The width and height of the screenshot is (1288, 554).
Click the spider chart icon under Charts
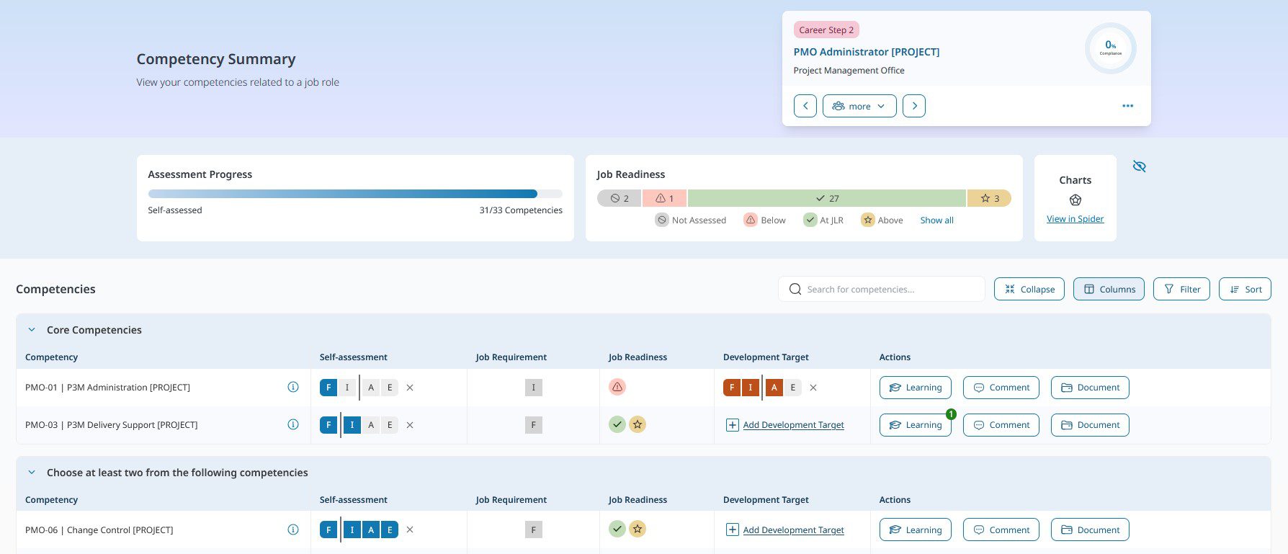(1075, 200)
